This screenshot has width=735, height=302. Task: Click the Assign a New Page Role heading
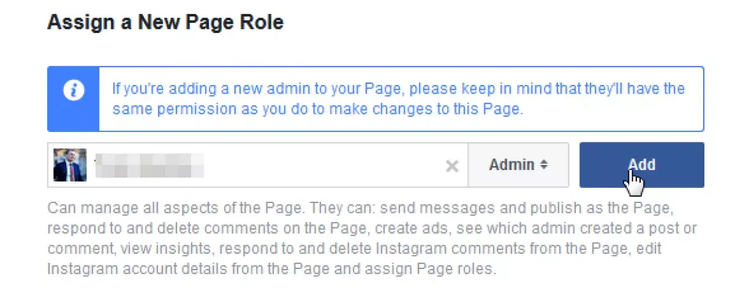coord(165,23)
